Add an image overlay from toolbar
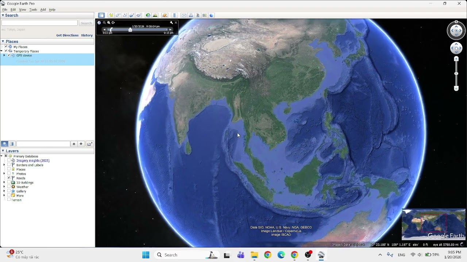This screenshot has width=467, height=262. coord(132,15)
